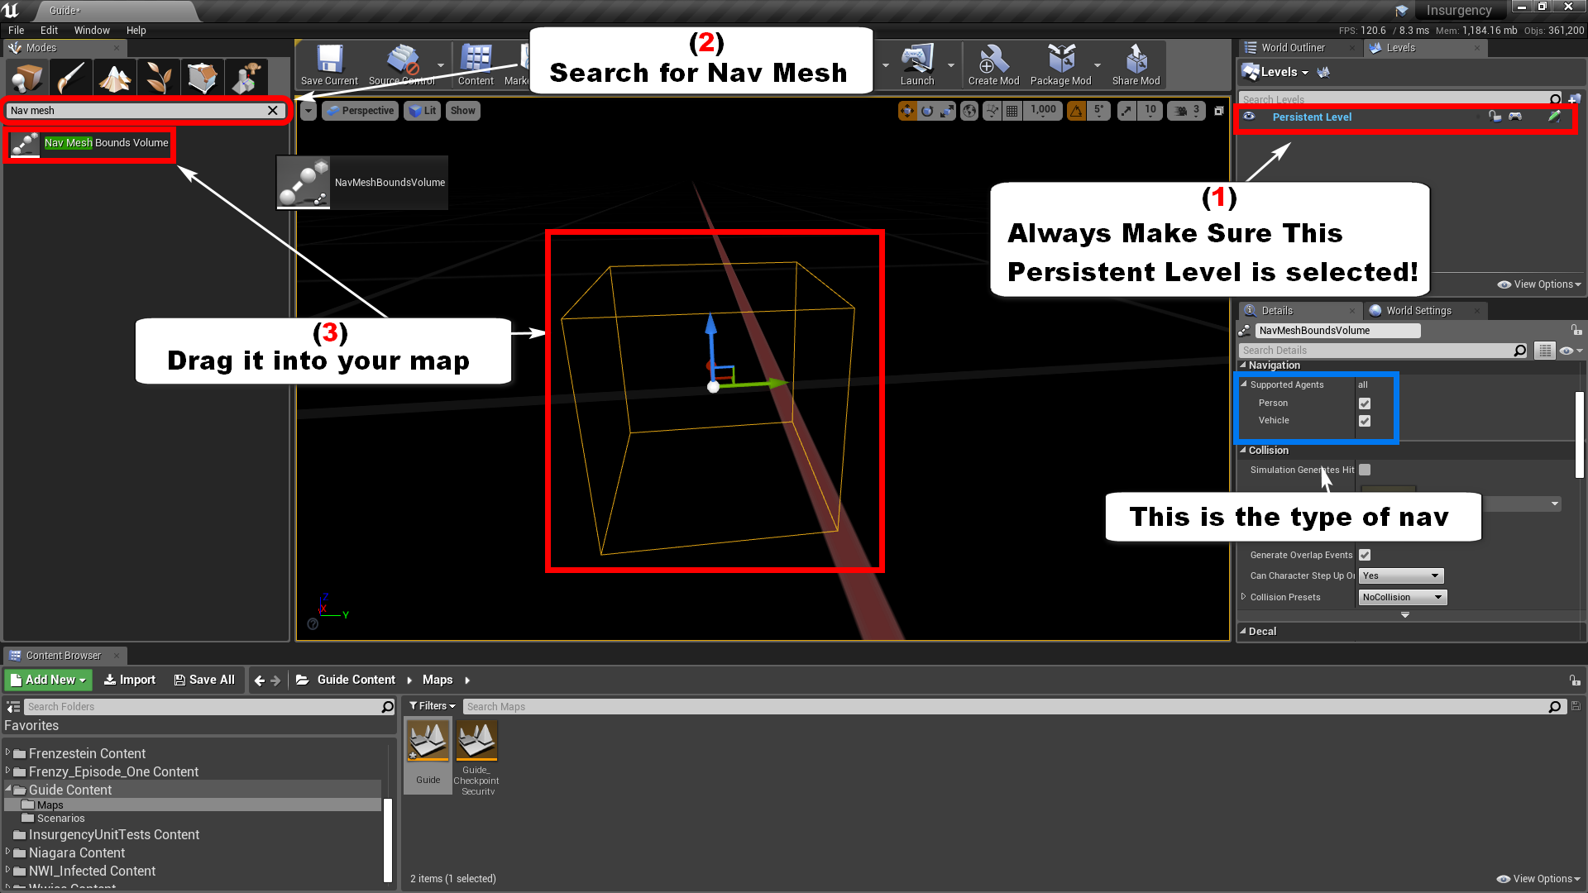Open grid snap value 10 dropdown
Viewport: 1588px width, 893px height.
pos(1150,111)
